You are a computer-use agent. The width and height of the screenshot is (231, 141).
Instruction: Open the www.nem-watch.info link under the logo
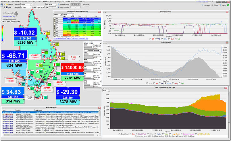(9, 17)
